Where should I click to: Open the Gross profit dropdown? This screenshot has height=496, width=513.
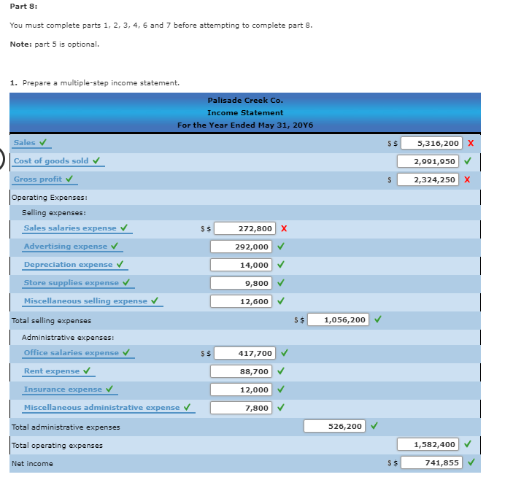click(45, 179)
